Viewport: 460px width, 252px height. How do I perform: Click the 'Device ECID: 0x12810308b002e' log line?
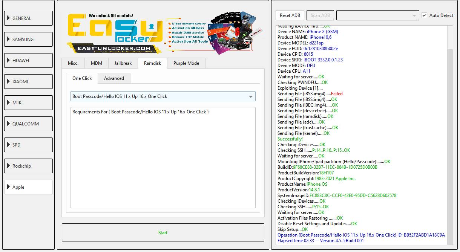pyautogui.click(x=308, y=48)
